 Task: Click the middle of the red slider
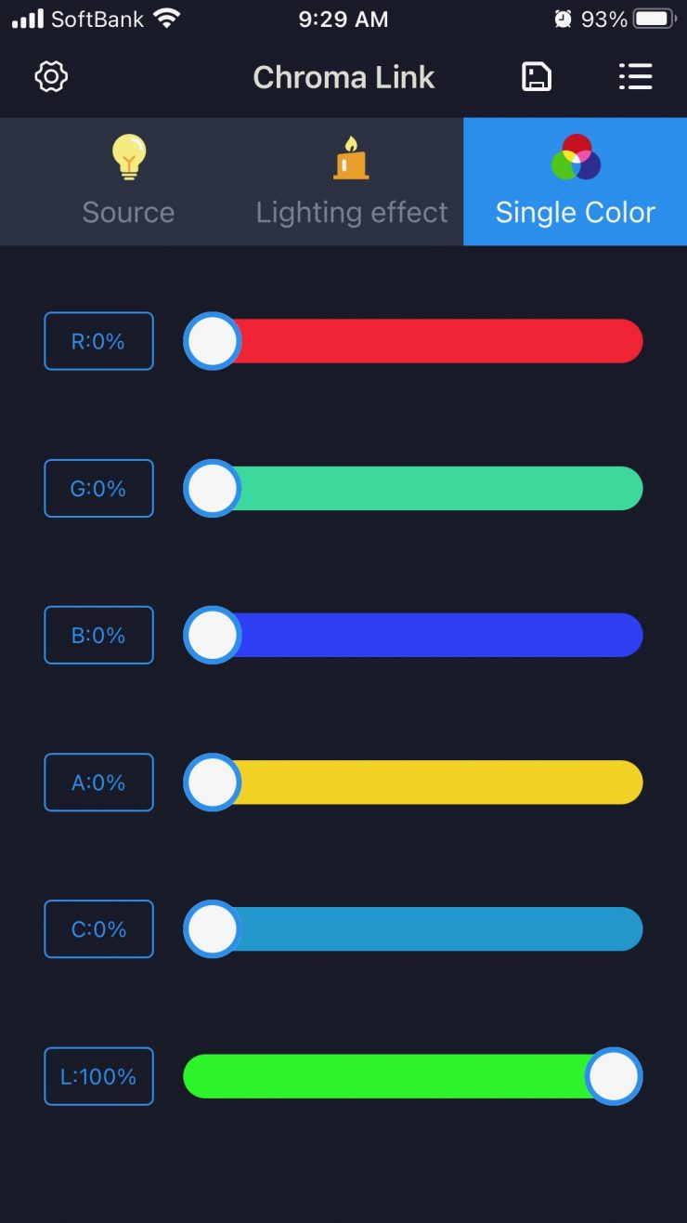pyautogui.click(x=413, y=341)
